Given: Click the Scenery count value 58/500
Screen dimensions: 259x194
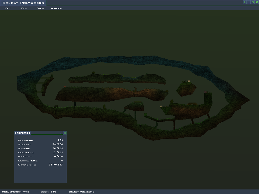Looking at the screenshot, I should (x=57, y=144).
